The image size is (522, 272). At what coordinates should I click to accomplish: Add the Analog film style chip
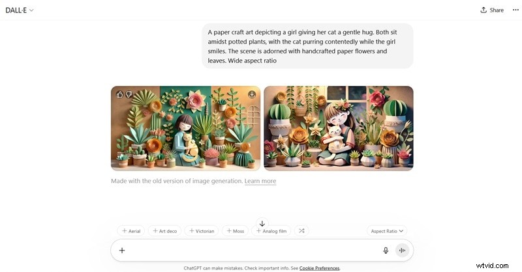[x=271, y=231]
